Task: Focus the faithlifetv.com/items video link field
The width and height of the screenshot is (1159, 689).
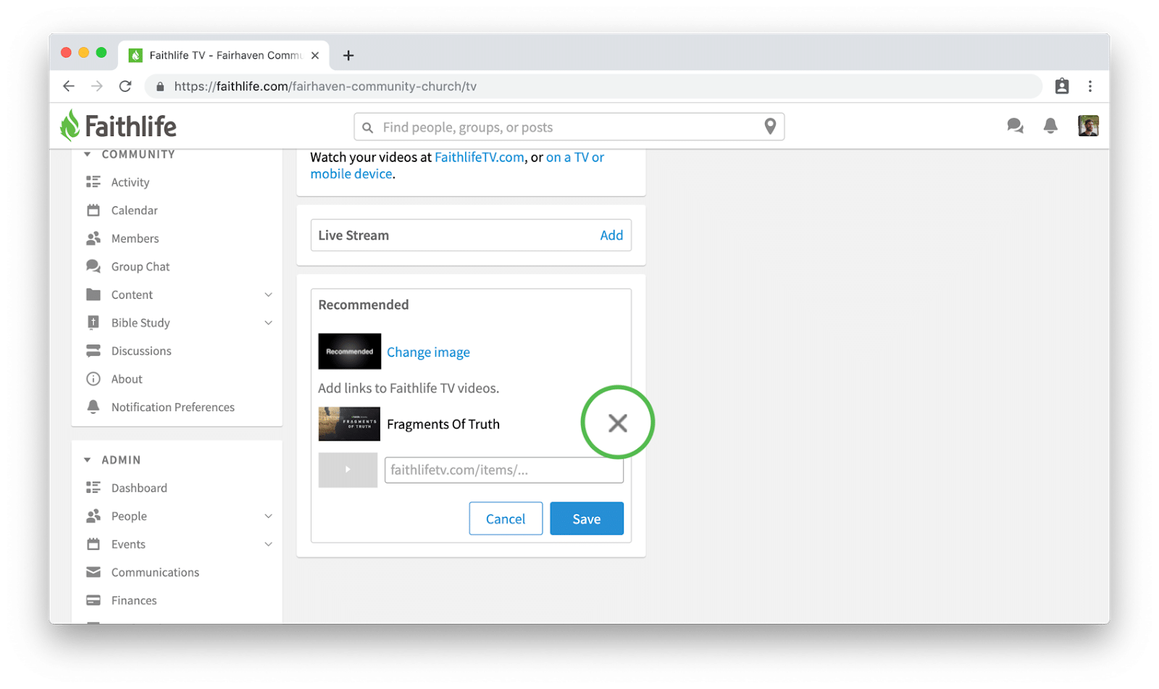Action: click(504, 470)
